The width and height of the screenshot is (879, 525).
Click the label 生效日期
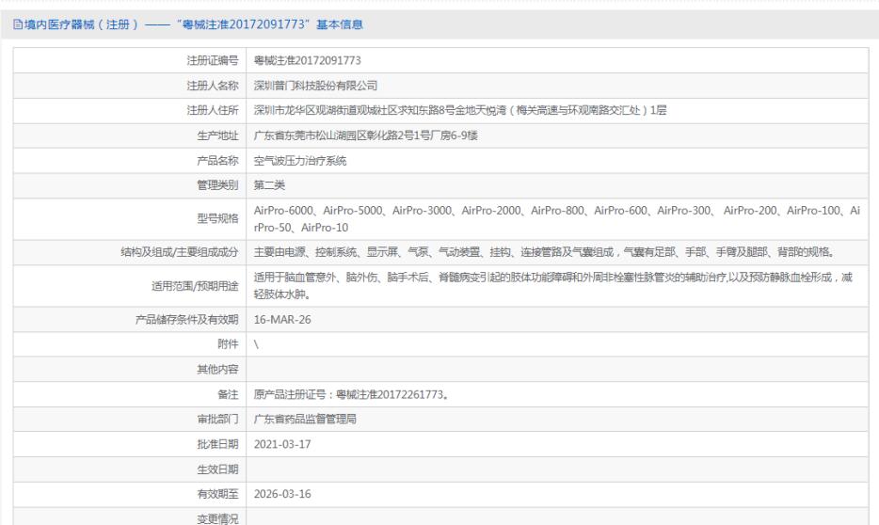click(217, 469)
